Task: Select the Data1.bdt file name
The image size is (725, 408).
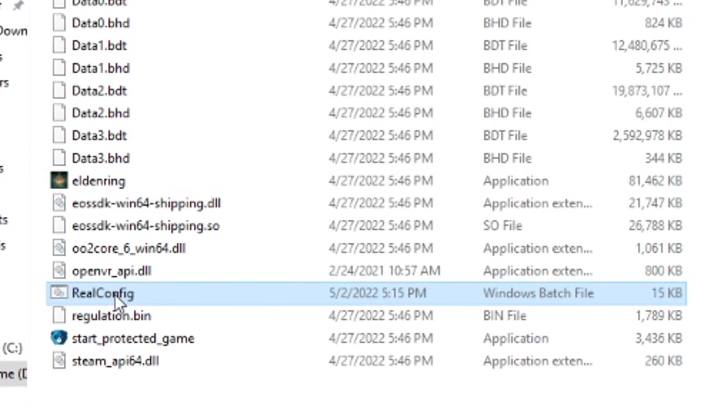Action: [99, 46]
